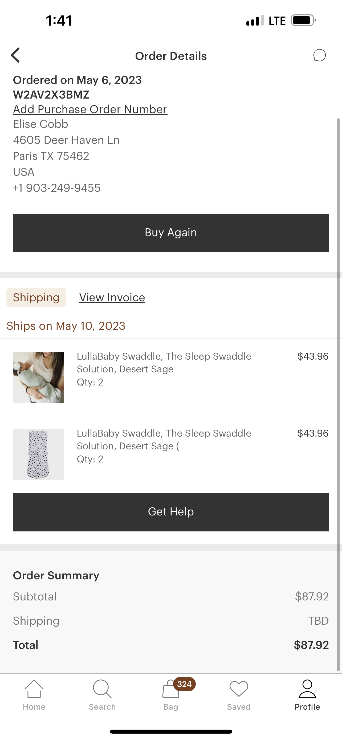The image size is (342, 740).
Task: View Saved items heart icon
Action: click(239, 695)
